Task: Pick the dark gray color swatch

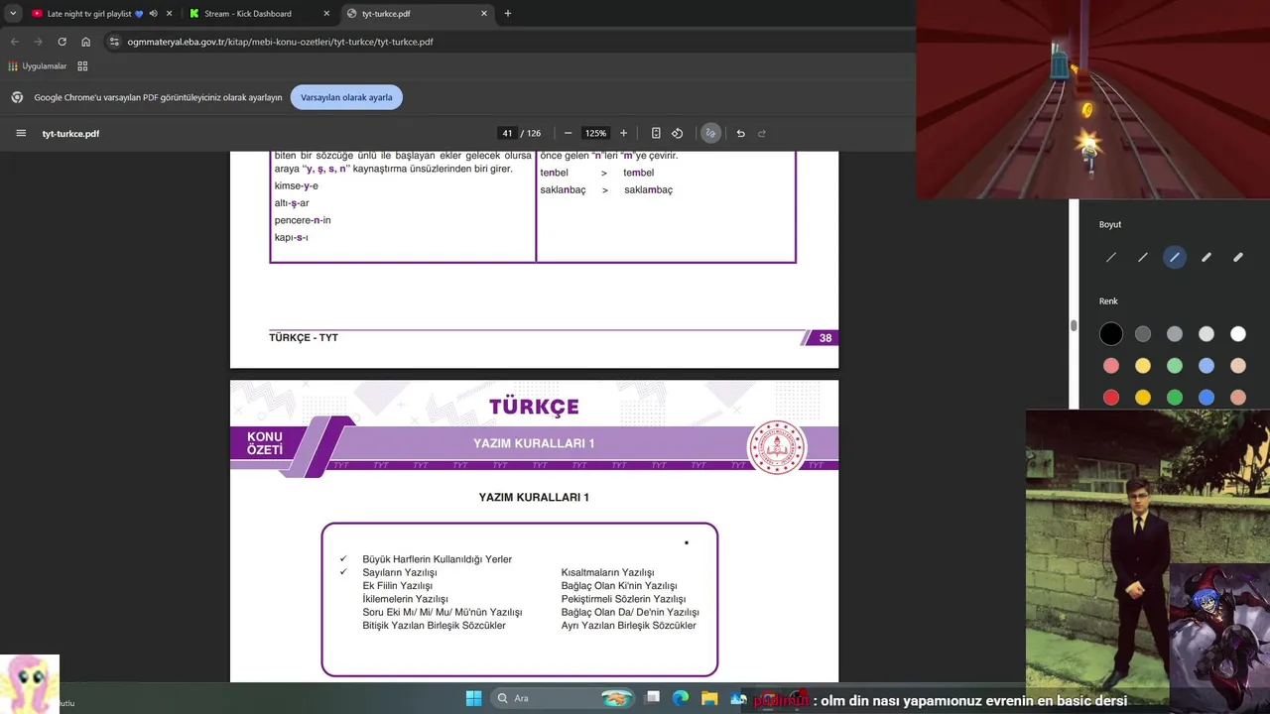Action: 1143,334
